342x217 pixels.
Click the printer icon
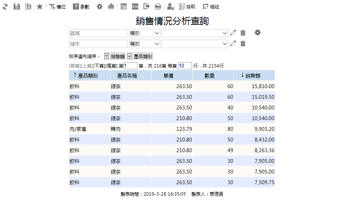coord(158,6)
